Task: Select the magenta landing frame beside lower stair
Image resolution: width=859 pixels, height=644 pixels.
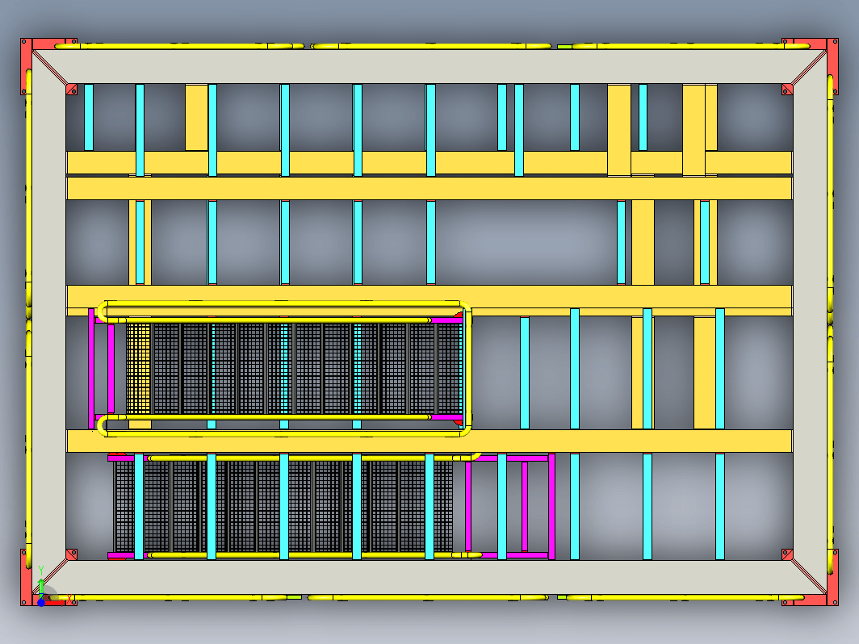Action: 510,507
